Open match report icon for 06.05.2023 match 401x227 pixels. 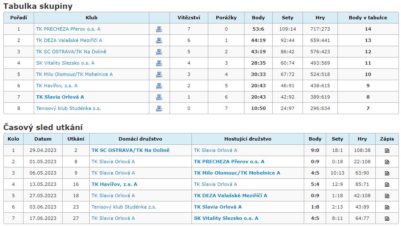(387, 173)
